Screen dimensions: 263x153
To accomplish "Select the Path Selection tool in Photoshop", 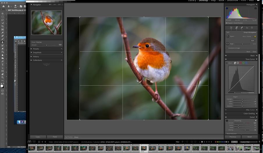I will (x=2, y=68).
